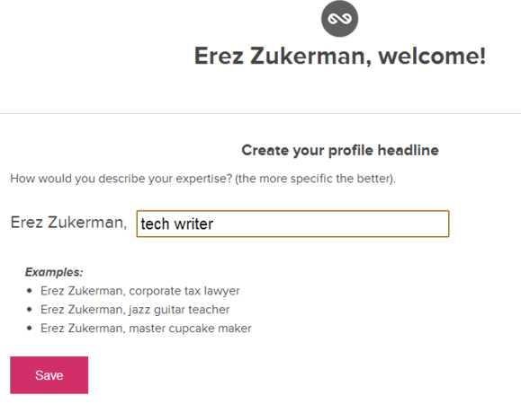Screen dimensions: 521x404
Task: Click the 'Erez Zukerman, welcome!' heading
Action: (x=339, y=56)
